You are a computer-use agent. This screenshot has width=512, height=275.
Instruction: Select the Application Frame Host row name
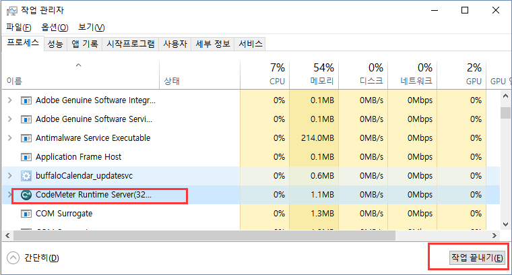click(78, 157)
